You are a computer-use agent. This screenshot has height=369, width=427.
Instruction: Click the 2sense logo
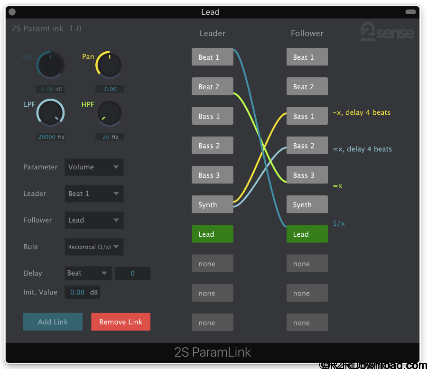click(387, 32)
